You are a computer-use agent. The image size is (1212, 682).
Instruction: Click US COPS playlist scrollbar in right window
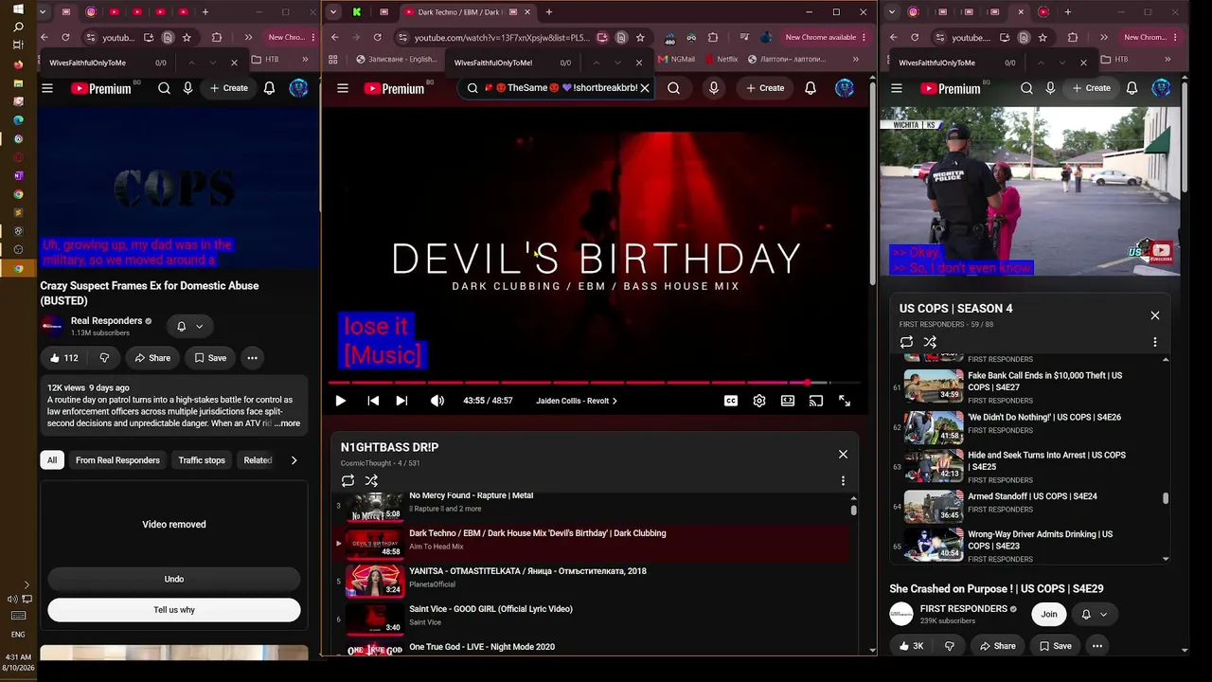[1166, 498]
